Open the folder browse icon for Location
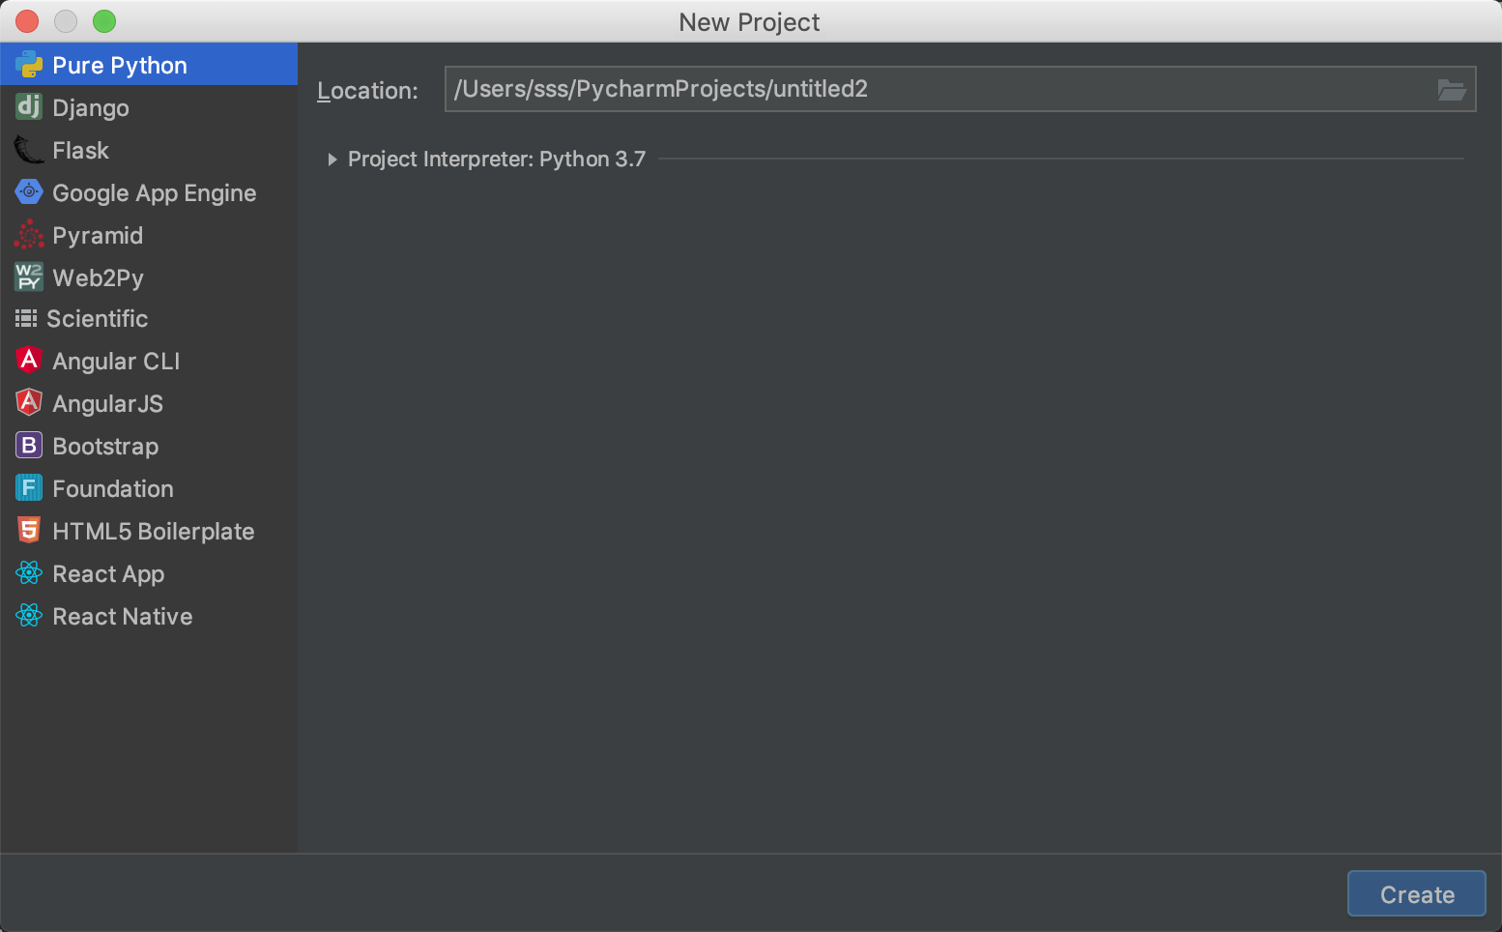 [1452, 90]
